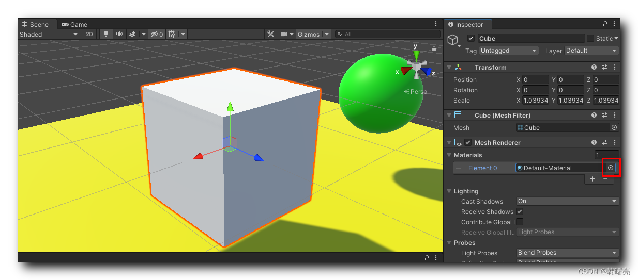Click the Mesh Cube object field
Viewport: 638px width, 280px height.
point(563,127)
